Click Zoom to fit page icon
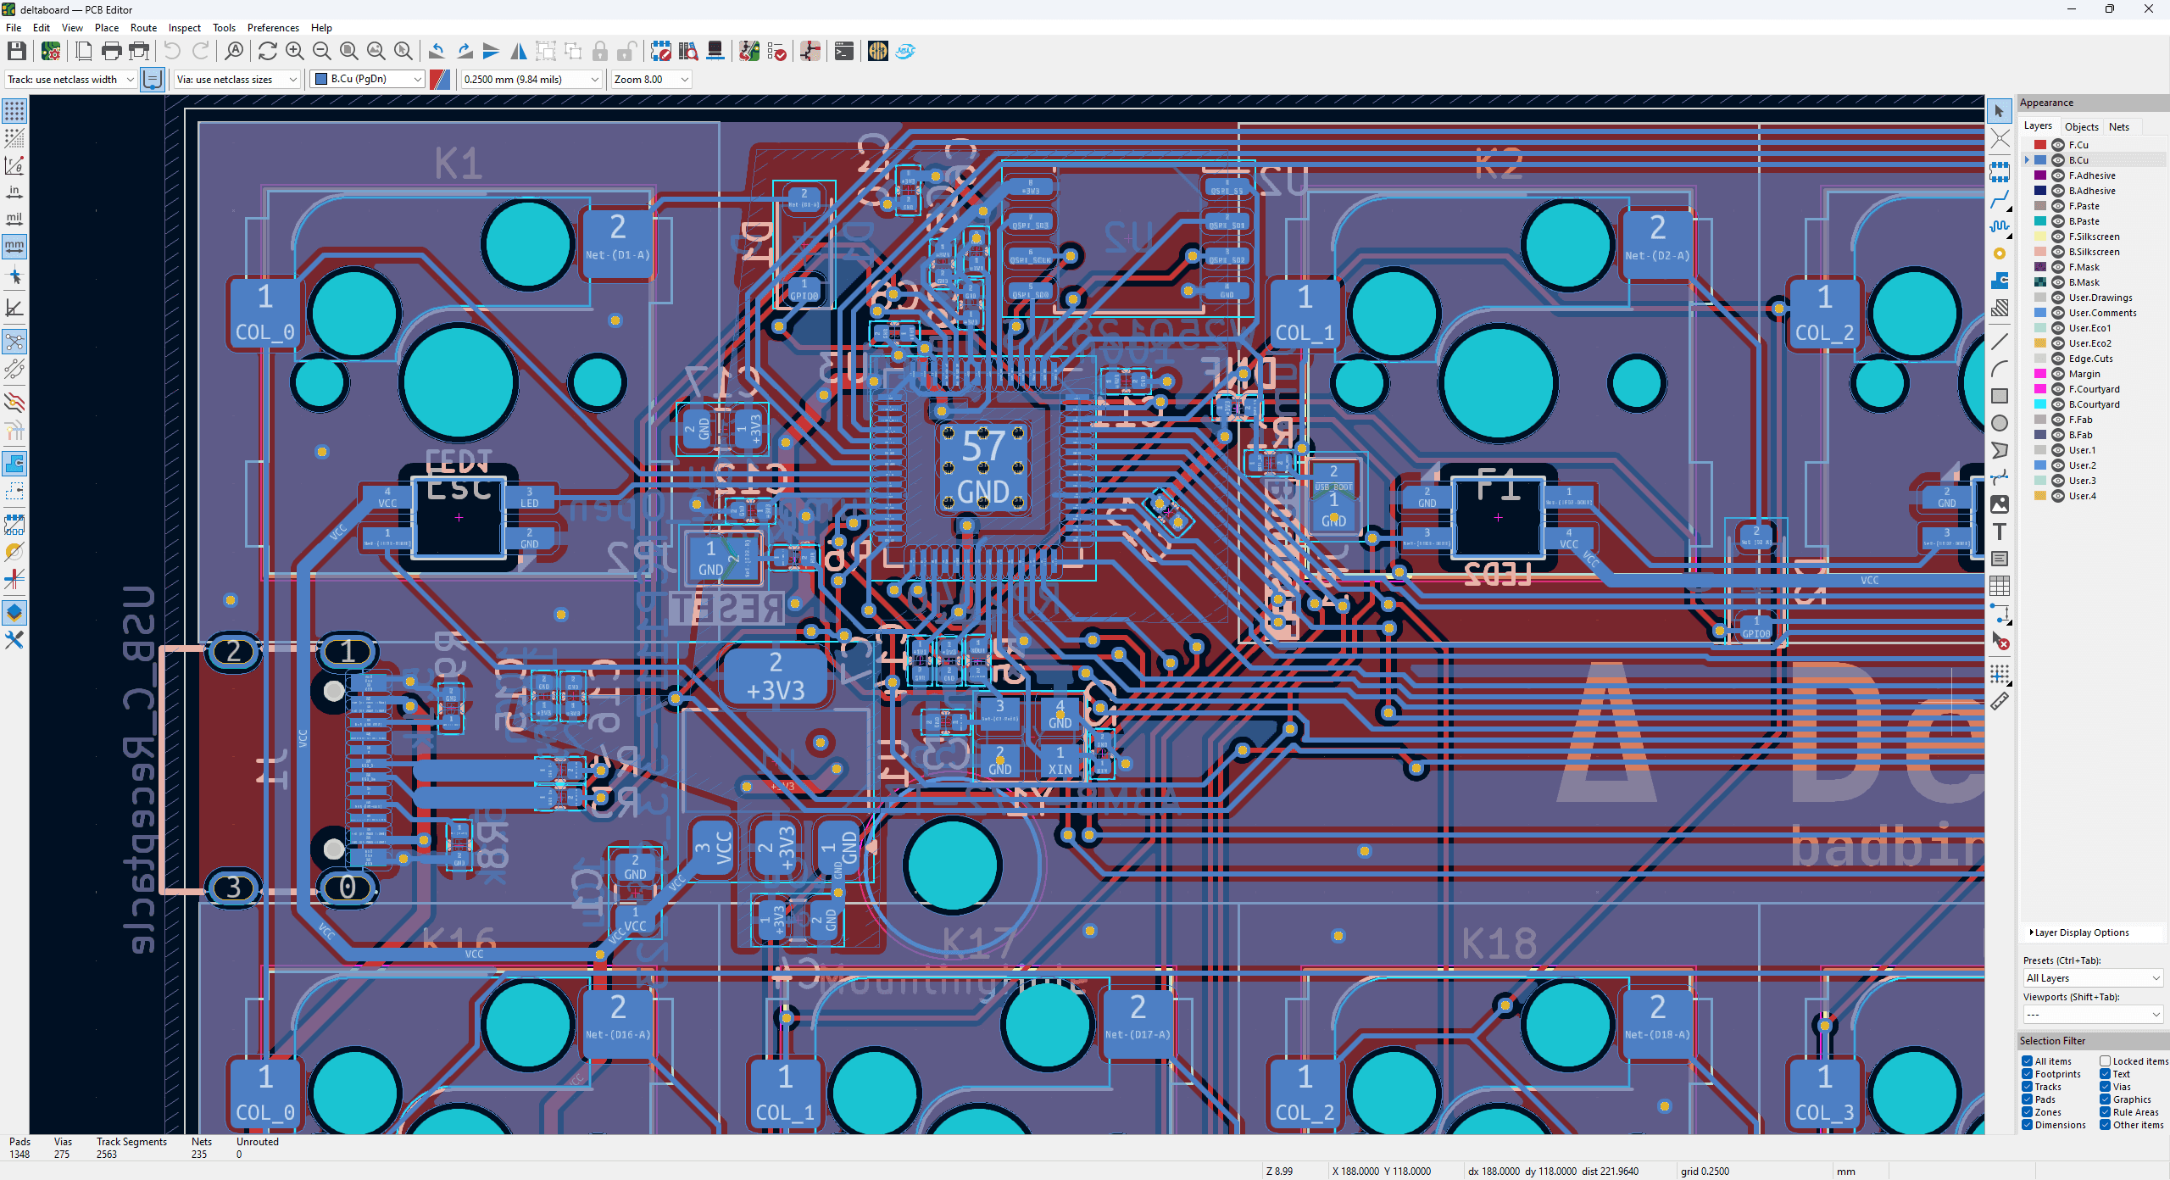The width and height of the screenshot is (2170, 1180). [348, 52]
